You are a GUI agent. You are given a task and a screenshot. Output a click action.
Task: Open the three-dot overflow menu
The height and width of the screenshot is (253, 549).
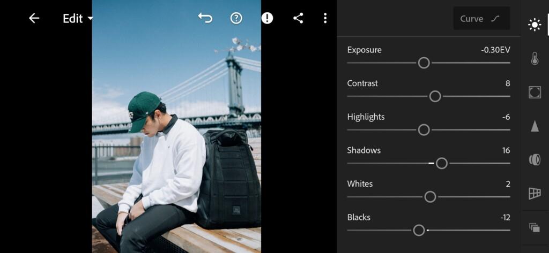click(x=325, y=18)
